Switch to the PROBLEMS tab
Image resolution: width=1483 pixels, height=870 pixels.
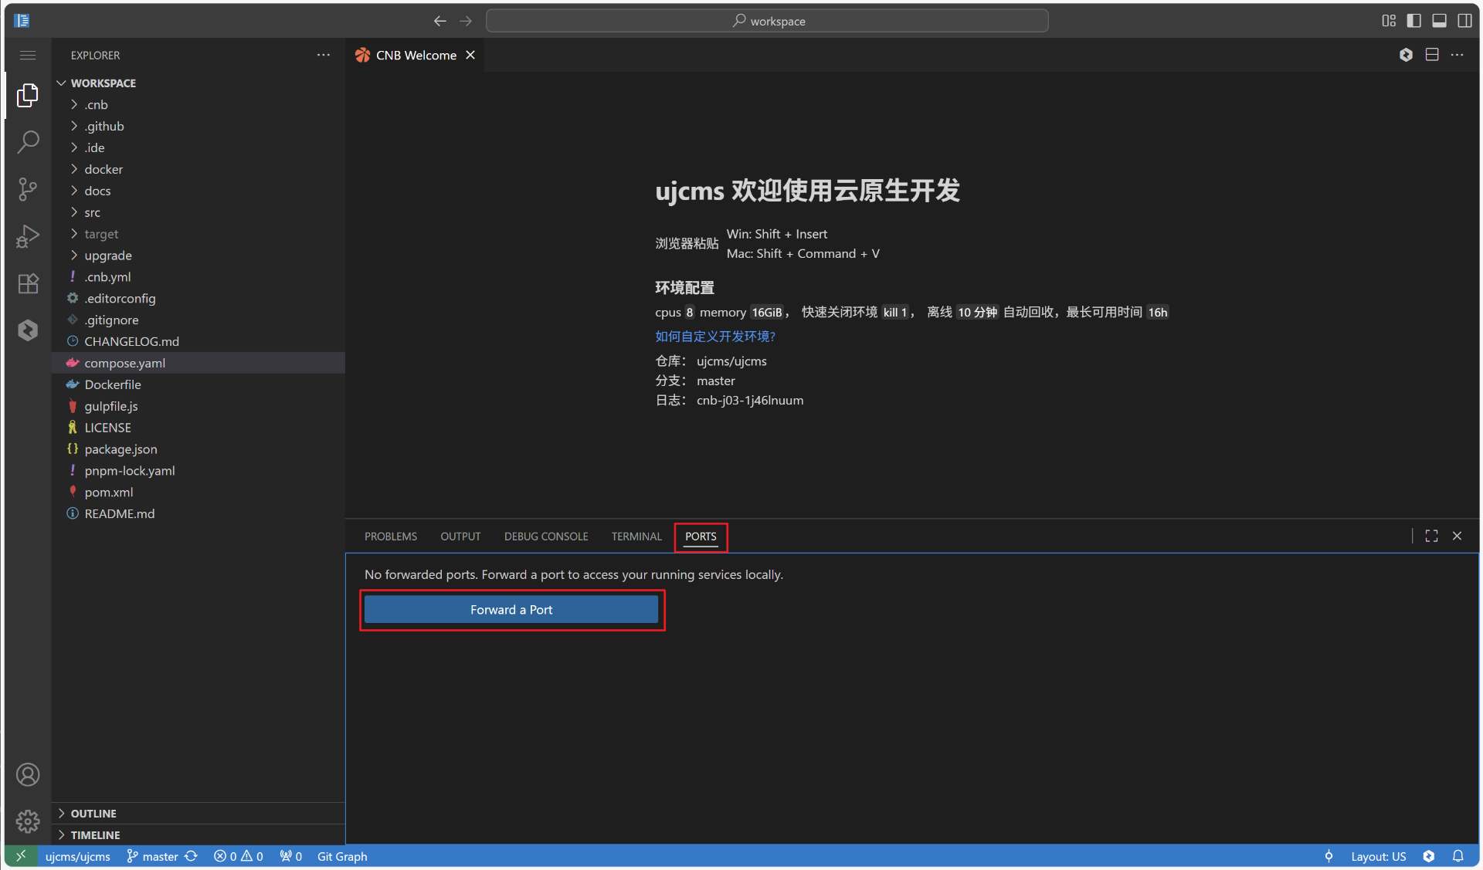click(x=391, y=537)
